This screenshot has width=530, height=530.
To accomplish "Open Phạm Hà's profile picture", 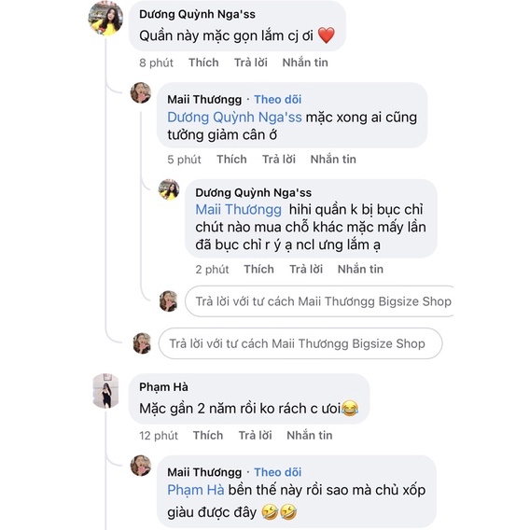I will (105, 391).
